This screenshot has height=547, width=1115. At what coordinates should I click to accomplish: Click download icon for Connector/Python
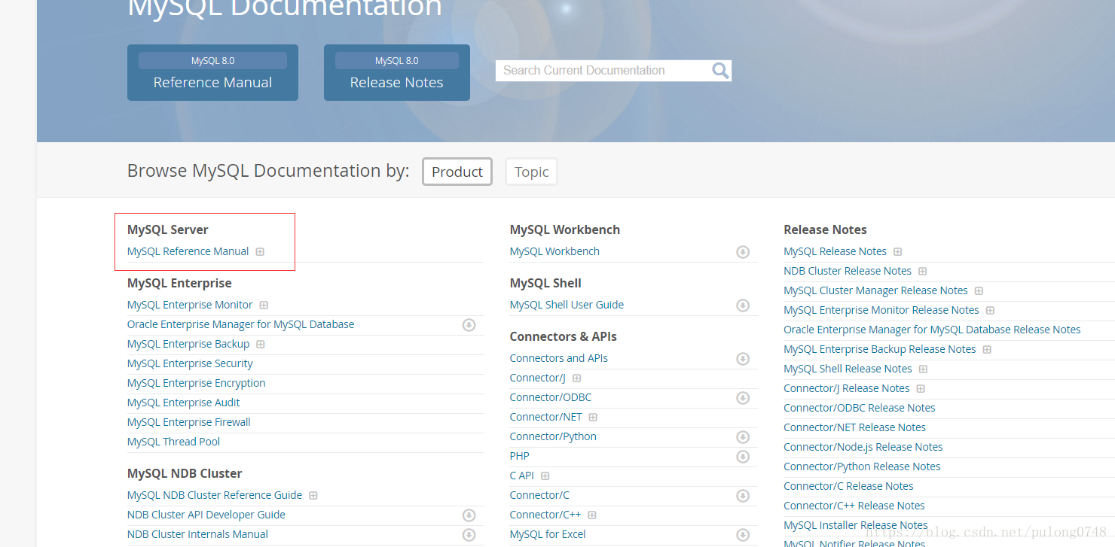(743, 437)
